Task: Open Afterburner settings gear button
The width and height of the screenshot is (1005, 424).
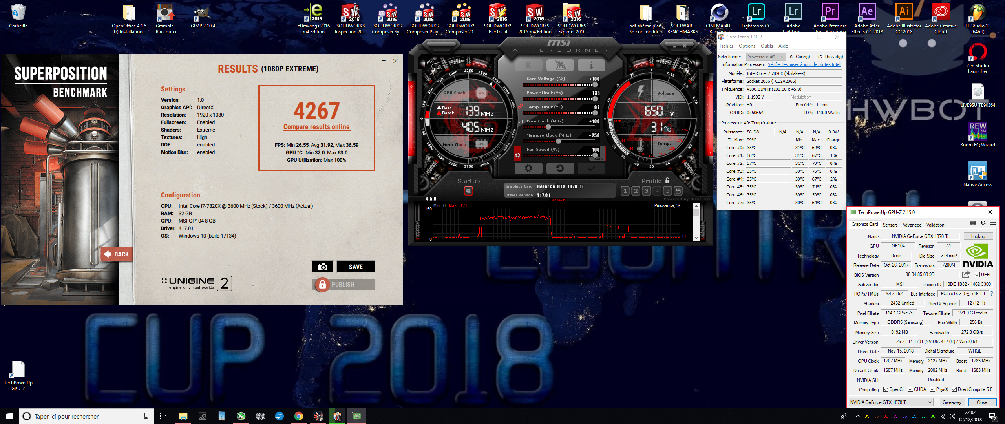Action: pyautogui.click(x=528, y=168)
